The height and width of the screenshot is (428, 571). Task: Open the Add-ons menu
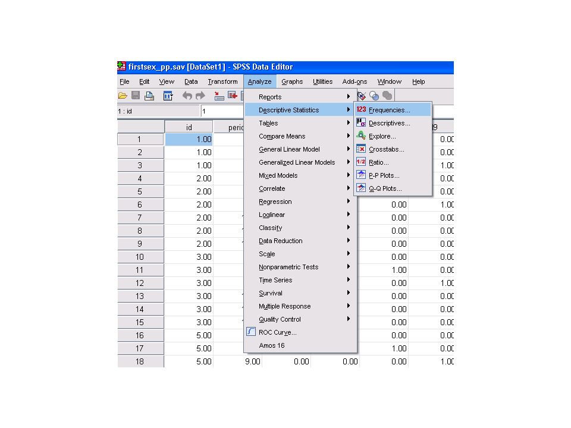(x=354, y=81)
